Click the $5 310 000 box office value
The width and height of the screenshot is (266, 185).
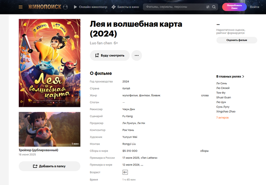coord(130,151)
